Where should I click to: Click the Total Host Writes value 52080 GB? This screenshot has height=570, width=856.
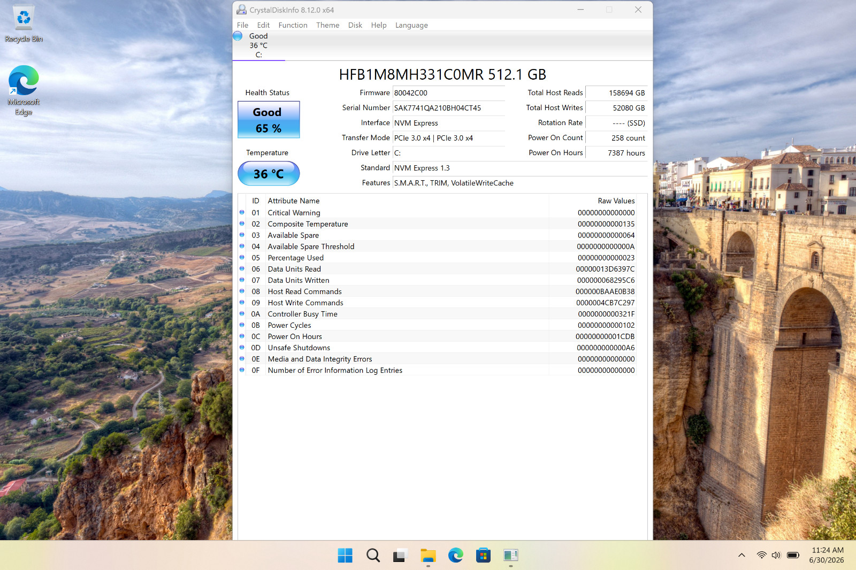[616, 108]
